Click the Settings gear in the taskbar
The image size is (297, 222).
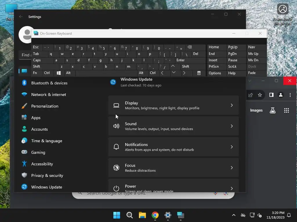click(168, 215)
